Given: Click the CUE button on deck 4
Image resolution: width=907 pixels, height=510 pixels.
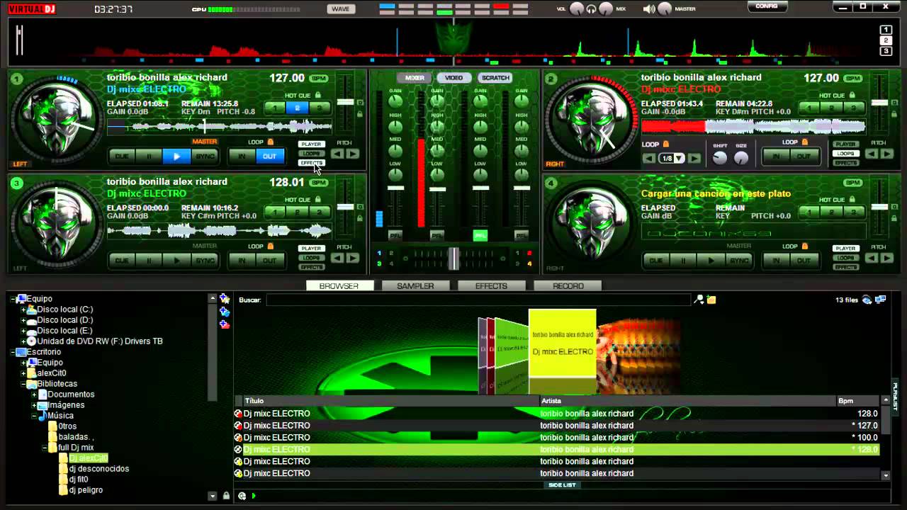Looking at the screenshot, I should click(x=656, y=260).
